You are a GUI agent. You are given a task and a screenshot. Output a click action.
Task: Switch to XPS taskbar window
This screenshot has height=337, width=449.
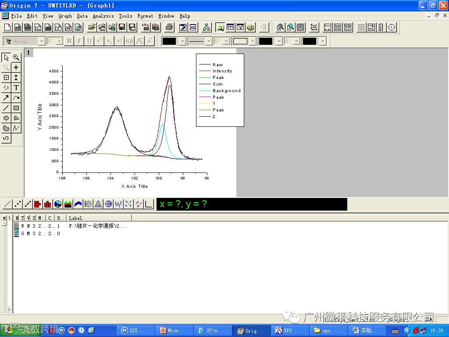tap(290, 330)
